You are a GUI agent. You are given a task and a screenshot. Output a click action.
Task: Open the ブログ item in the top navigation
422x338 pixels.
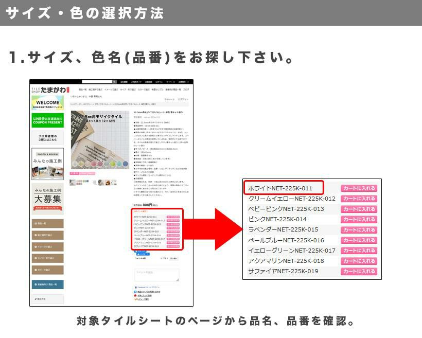coord(186,90)
